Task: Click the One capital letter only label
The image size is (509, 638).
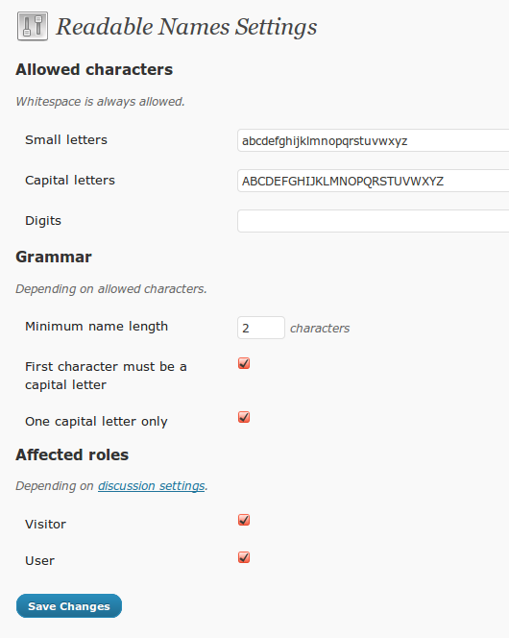Action: 96,422
